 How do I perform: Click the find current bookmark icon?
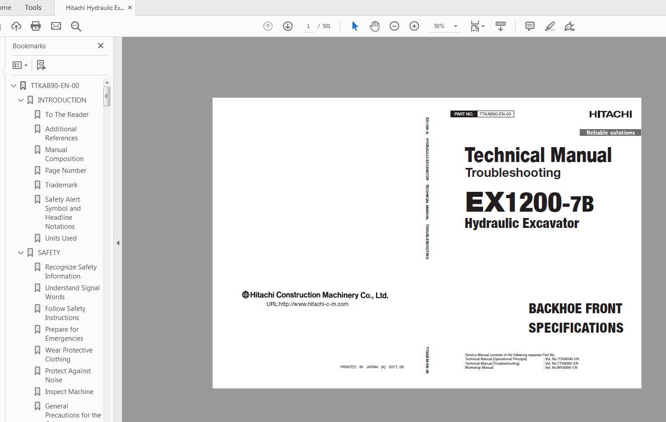coord(41,65)
